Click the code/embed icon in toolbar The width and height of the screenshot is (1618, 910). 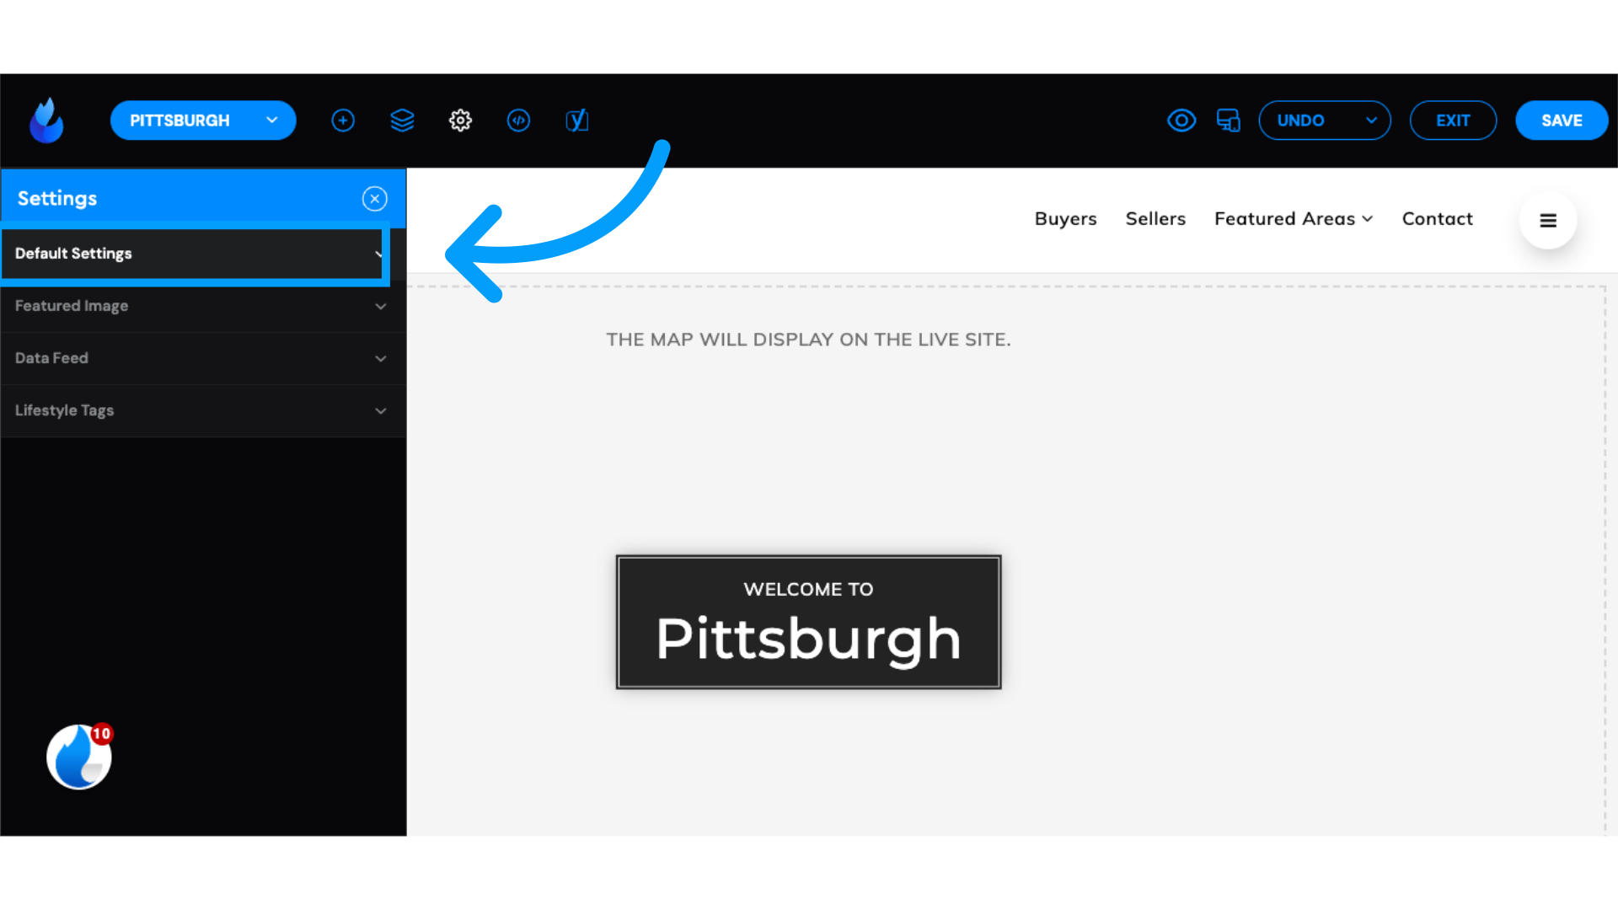(518, 120)
